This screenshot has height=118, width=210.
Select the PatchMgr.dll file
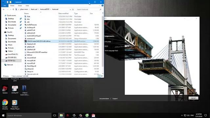pyautogui.click(x=31, y=66)
